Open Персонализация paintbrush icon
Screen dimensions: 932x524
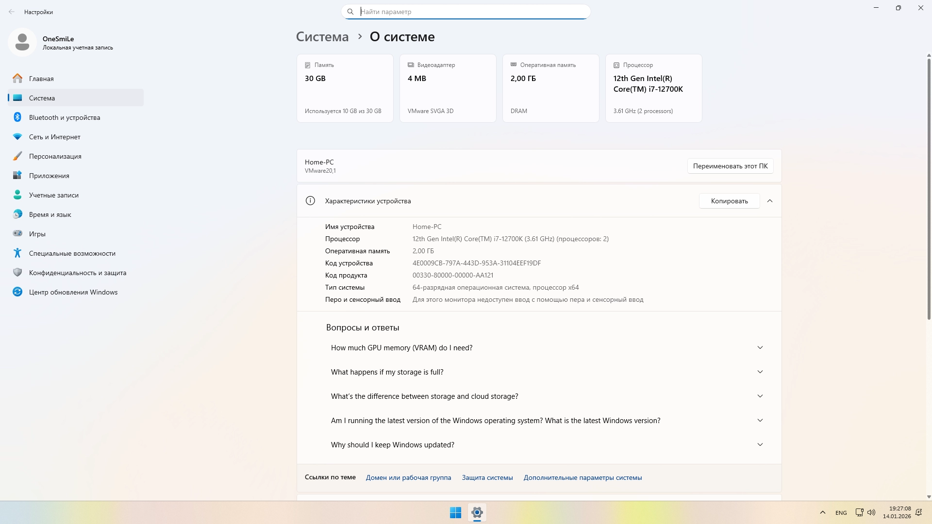(x=17, y=156)
